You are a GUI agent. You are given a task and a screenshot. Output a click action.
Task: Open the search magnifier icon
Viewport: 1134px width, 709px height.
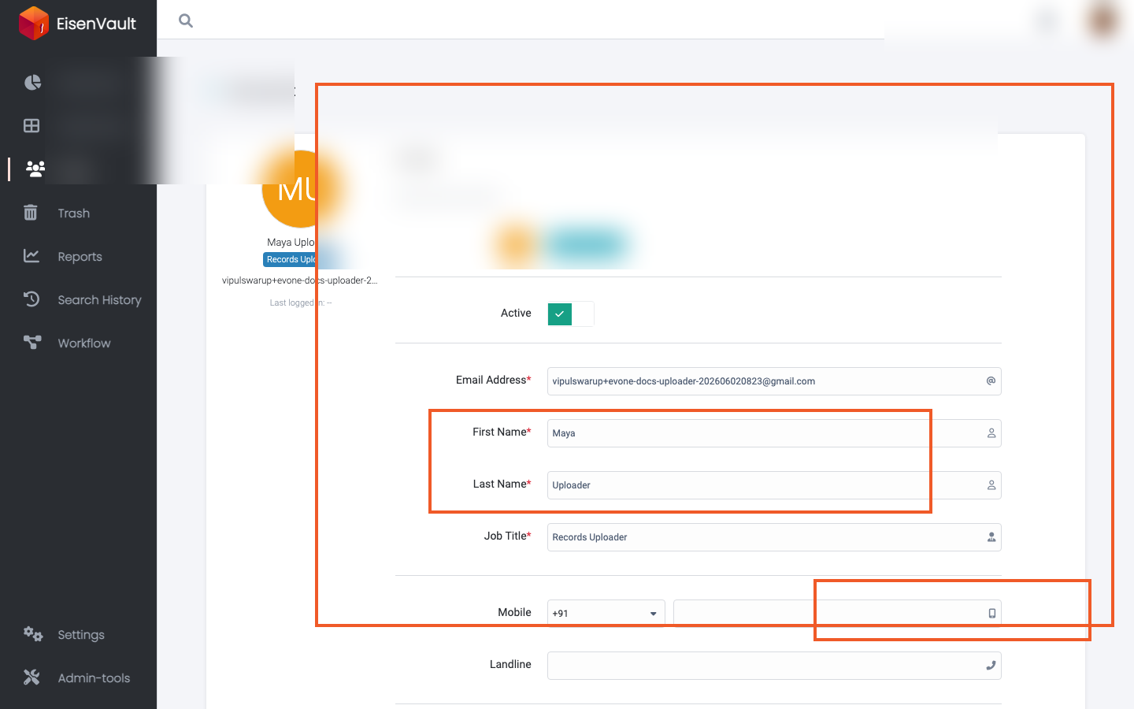(186, 20)
